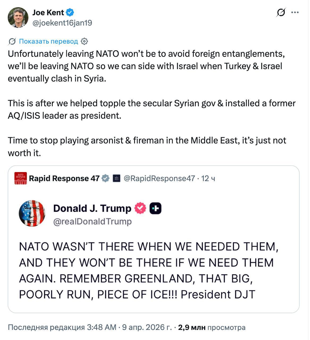Open the quoted tweet's 12 ч timestamp

tap(209, 178)
